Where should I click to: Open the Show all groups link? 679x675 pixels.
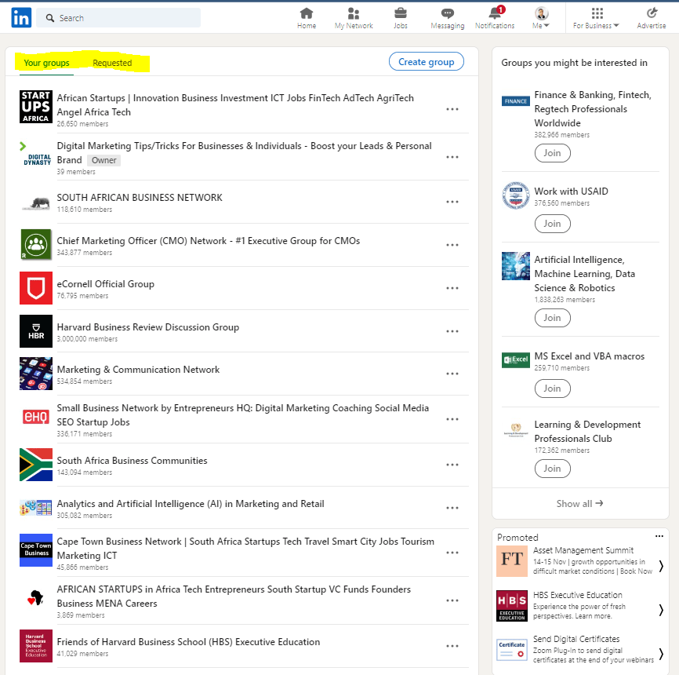click(x=579, y=503)
